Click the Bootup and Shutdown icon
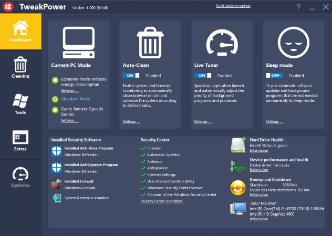The image size is (332, 236). tap(238, 186)
